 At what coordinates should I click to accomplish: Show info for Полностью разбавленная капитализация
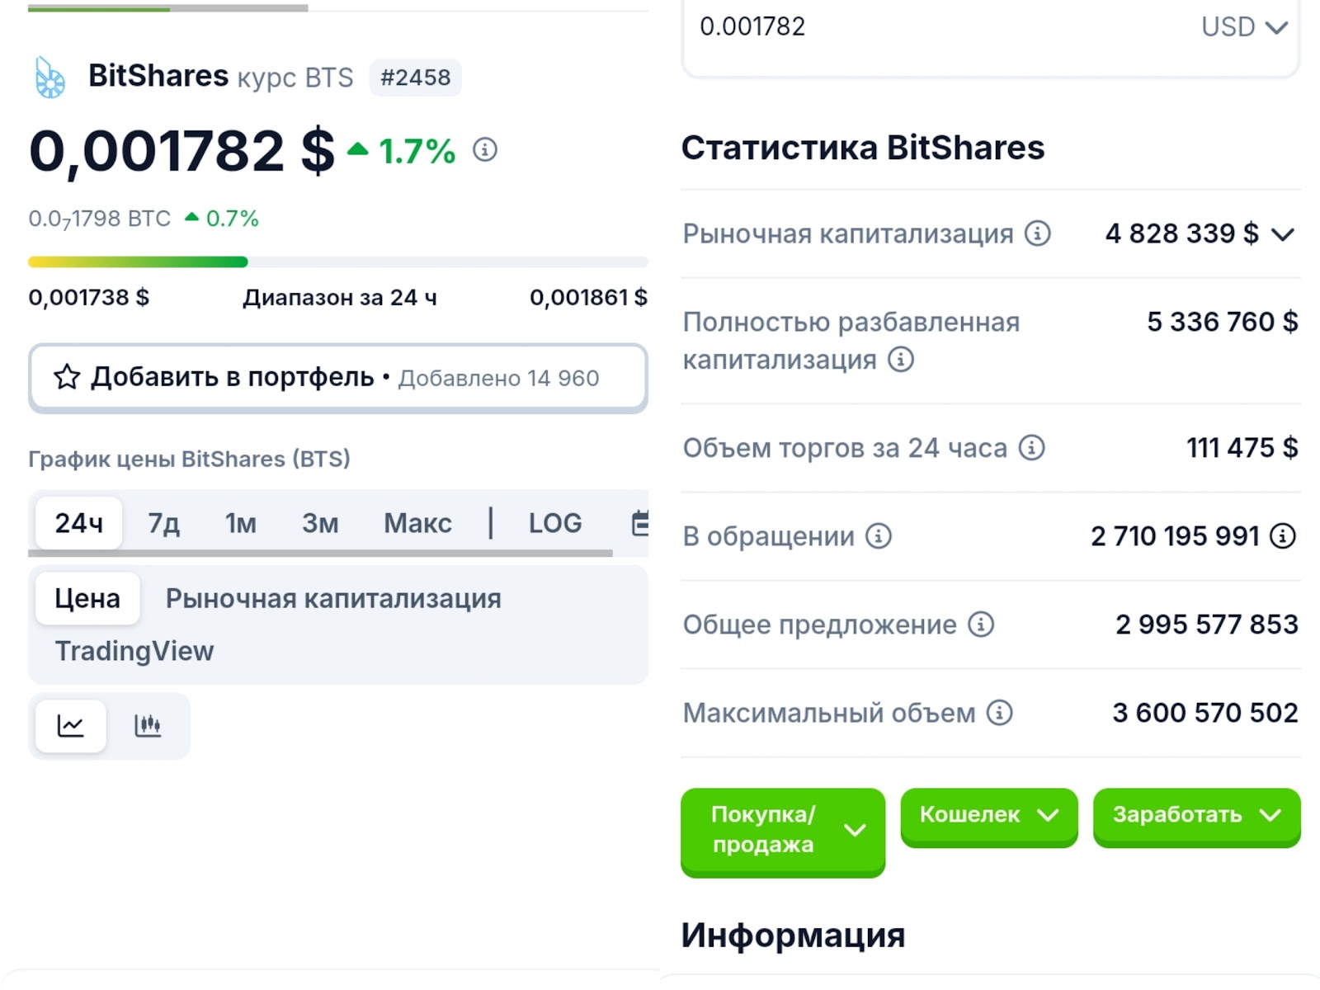(x=901, y=360)
